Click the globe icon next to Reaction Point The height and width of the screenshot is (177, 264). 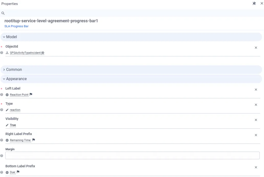(x=7, y=95)
